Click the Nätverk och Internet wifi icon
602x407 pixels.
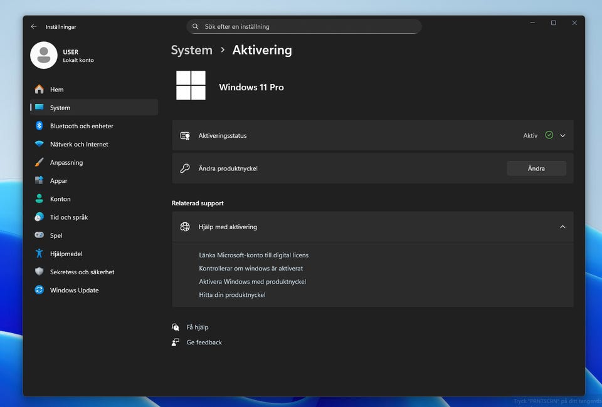coord(40,144)
